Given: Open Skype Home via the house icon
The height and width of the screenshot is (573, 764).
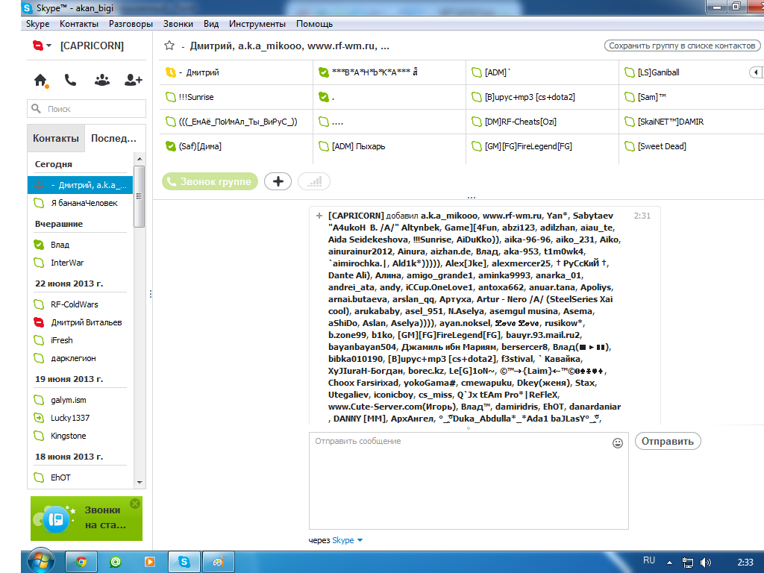Looking at the screenshot, I should click(x=40, y=81).
